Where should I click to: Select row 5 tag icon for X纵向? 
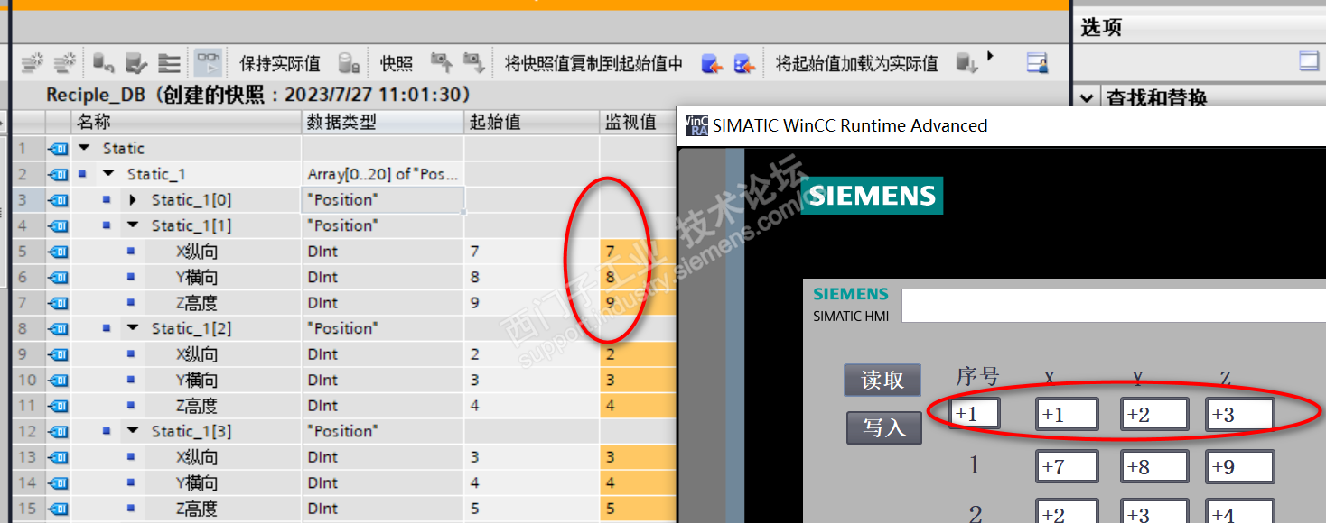tap(58, 252)
